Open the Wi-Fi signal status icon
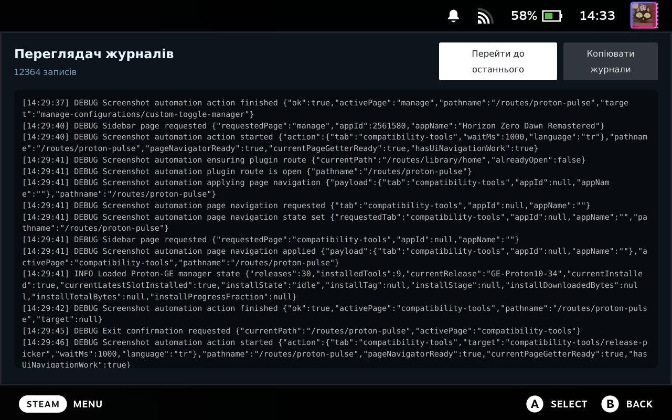 (x=485, y=16)
